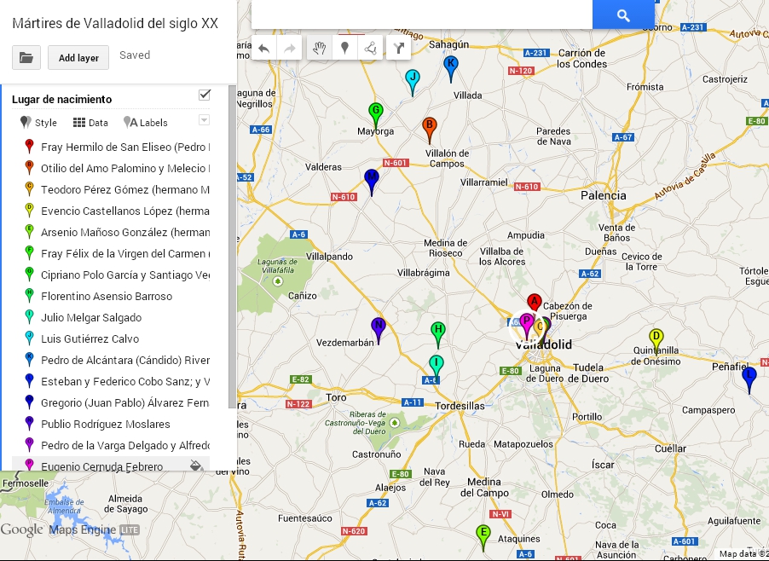769x561 pixels.
Task: Open the Labels options for the layer
Action: tap(146, 123)
